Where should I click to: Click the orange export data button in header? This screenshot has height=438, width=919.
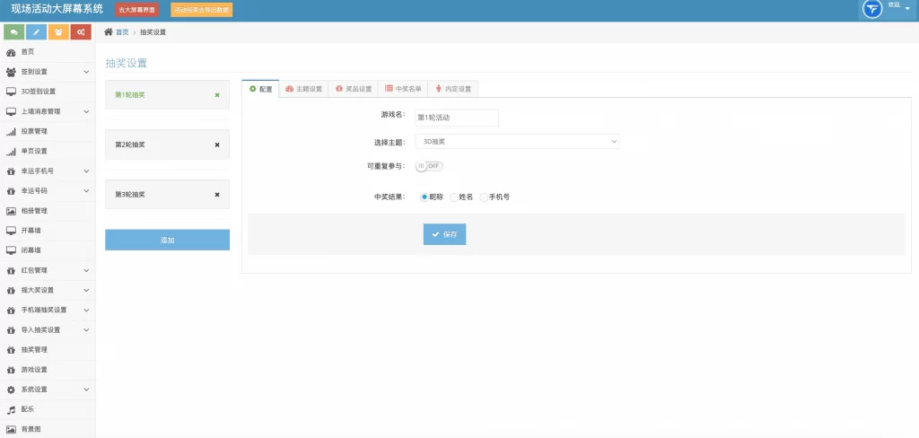pos(202,10)
